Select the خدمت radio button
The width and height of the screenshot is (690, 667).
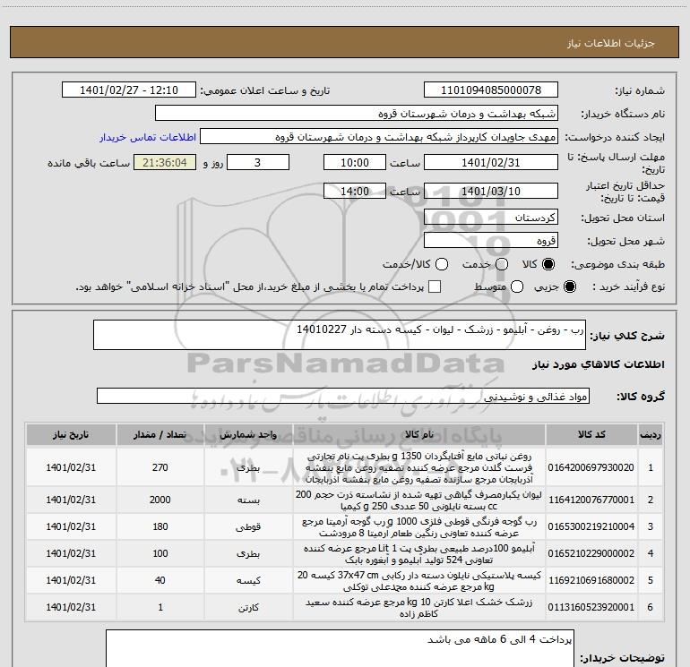(x=502, y=264)
